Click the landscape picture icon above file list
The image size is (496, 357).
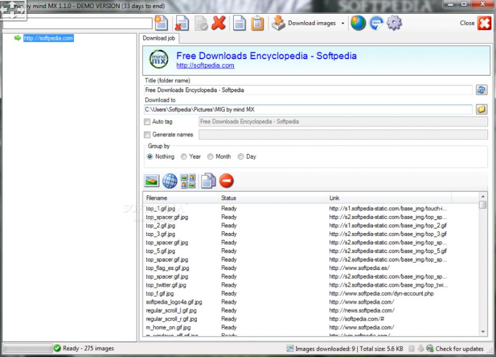(151, 181)
